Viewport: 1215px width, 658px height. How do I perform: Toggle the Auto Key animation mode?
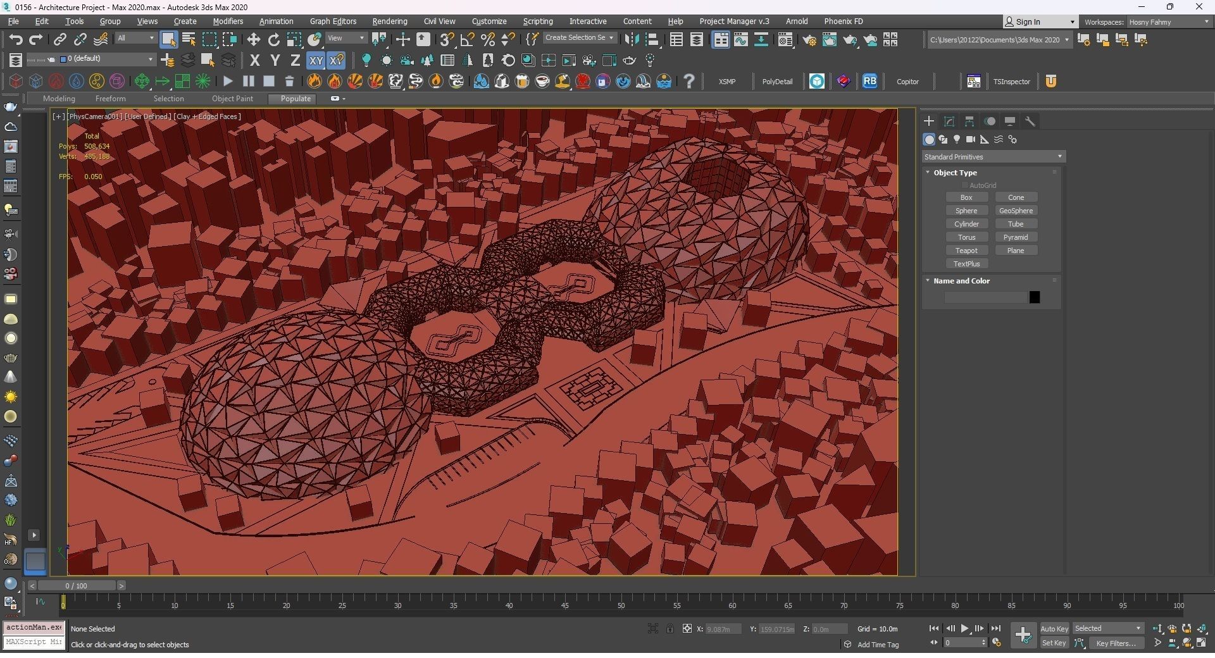1054,628
